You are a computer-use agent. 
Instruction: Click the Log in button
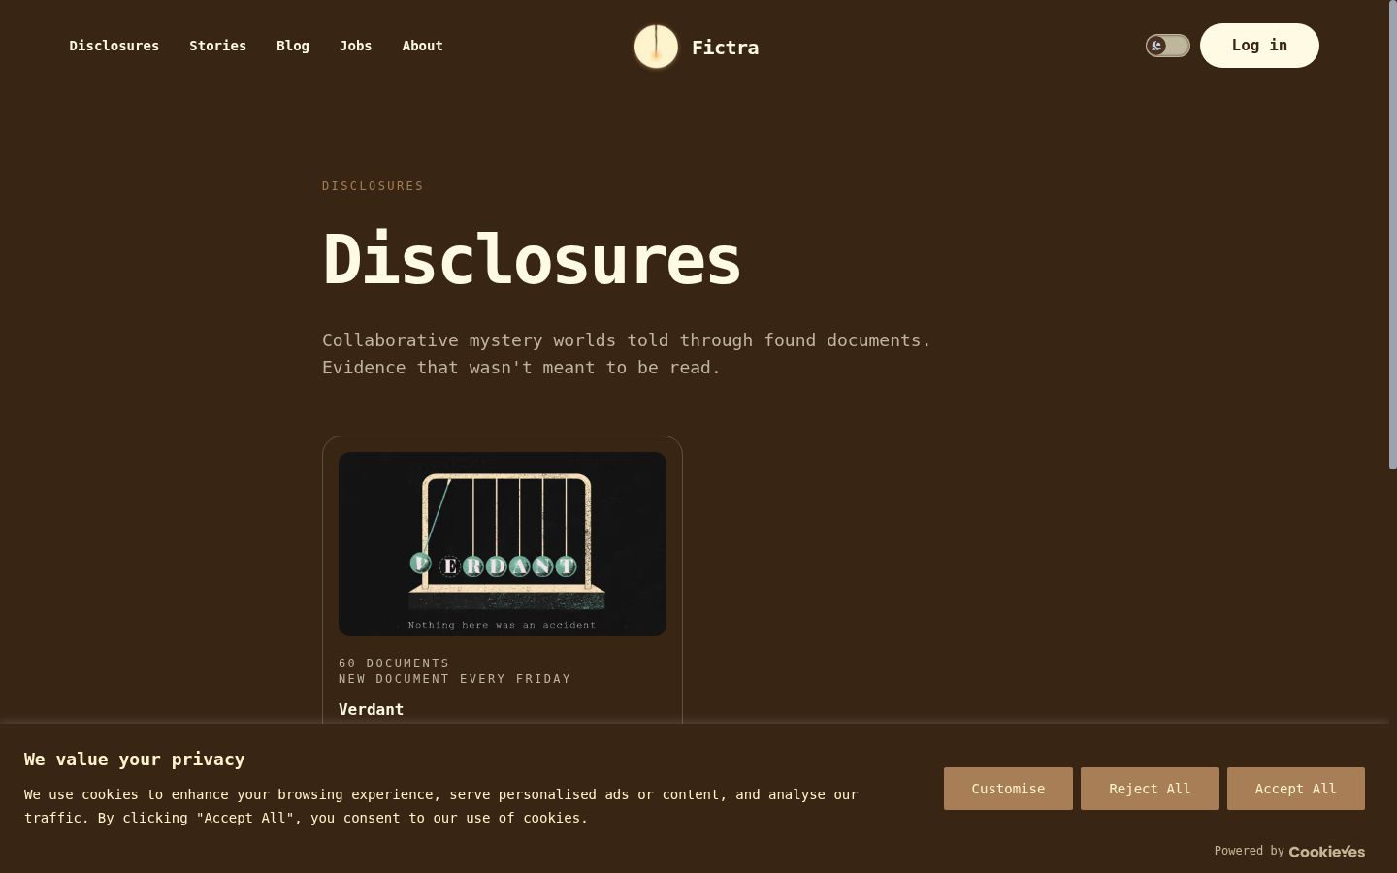click(1259, 46)
